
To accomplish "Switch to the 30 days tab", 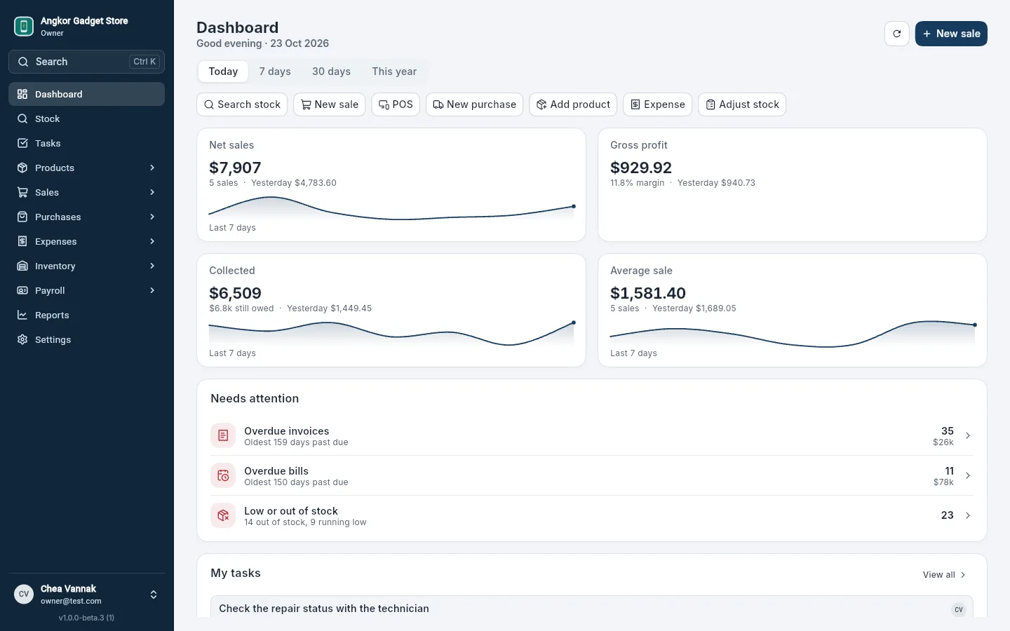I will [331, 72].
